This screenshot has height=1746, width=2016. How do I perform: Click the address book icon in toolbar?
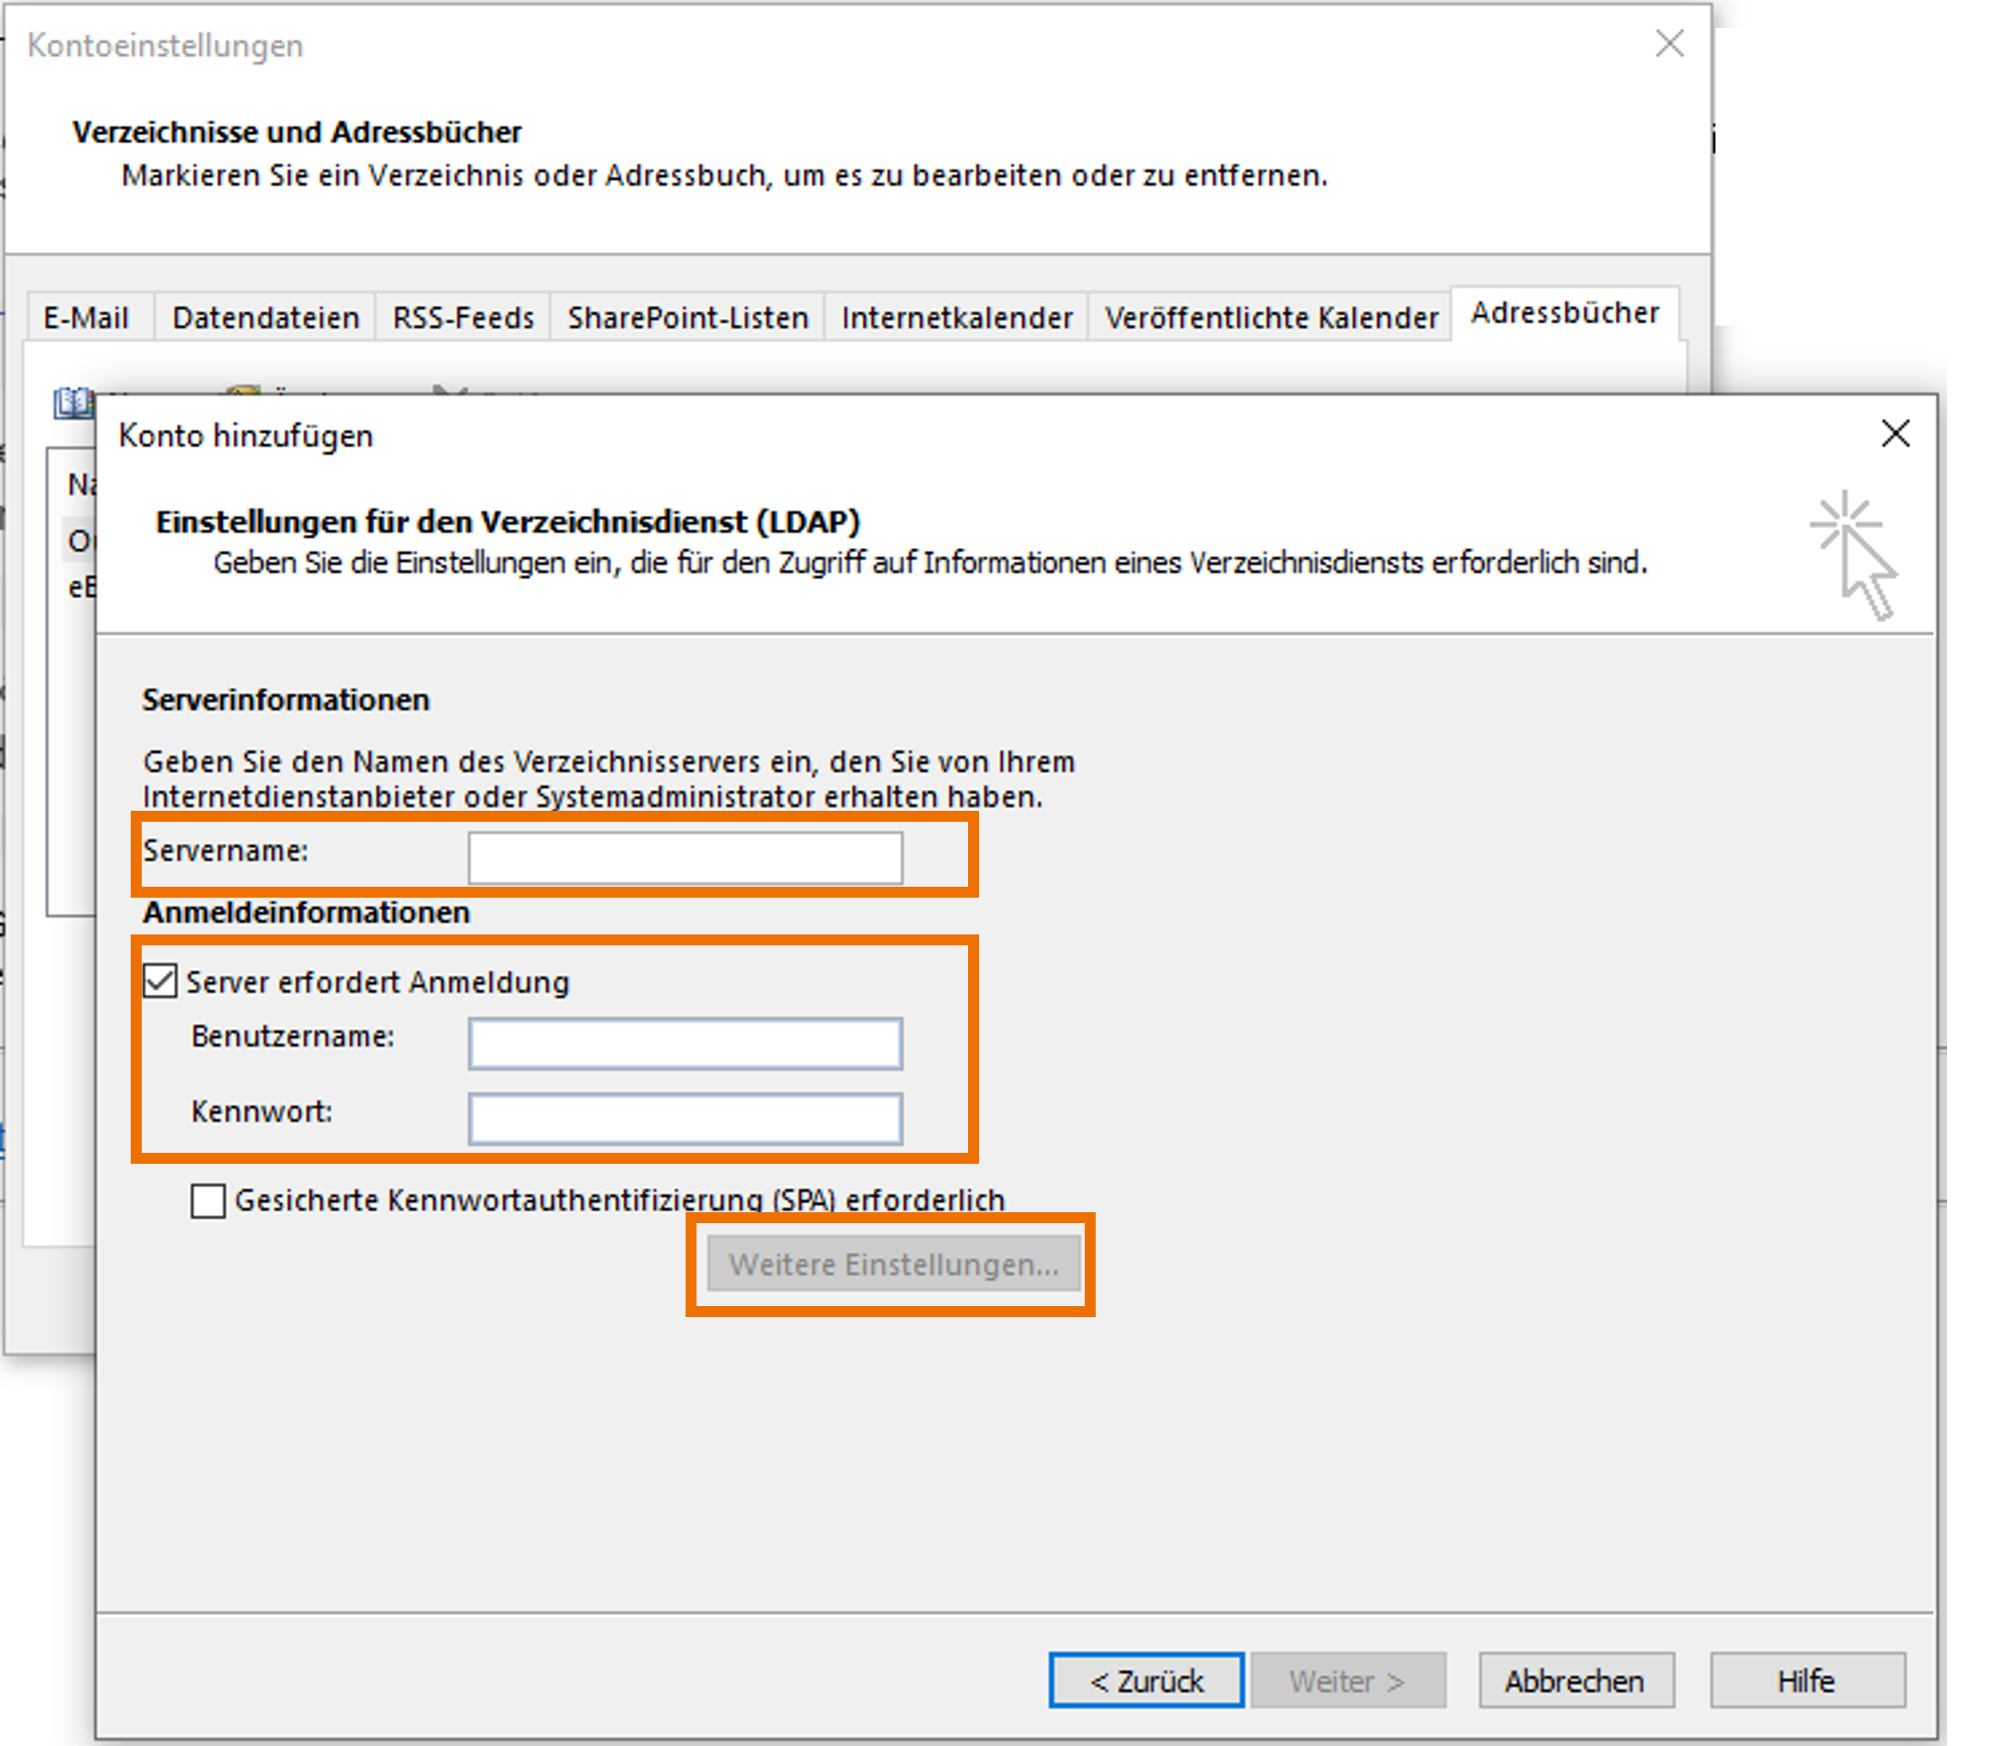(x=73, y=401)
